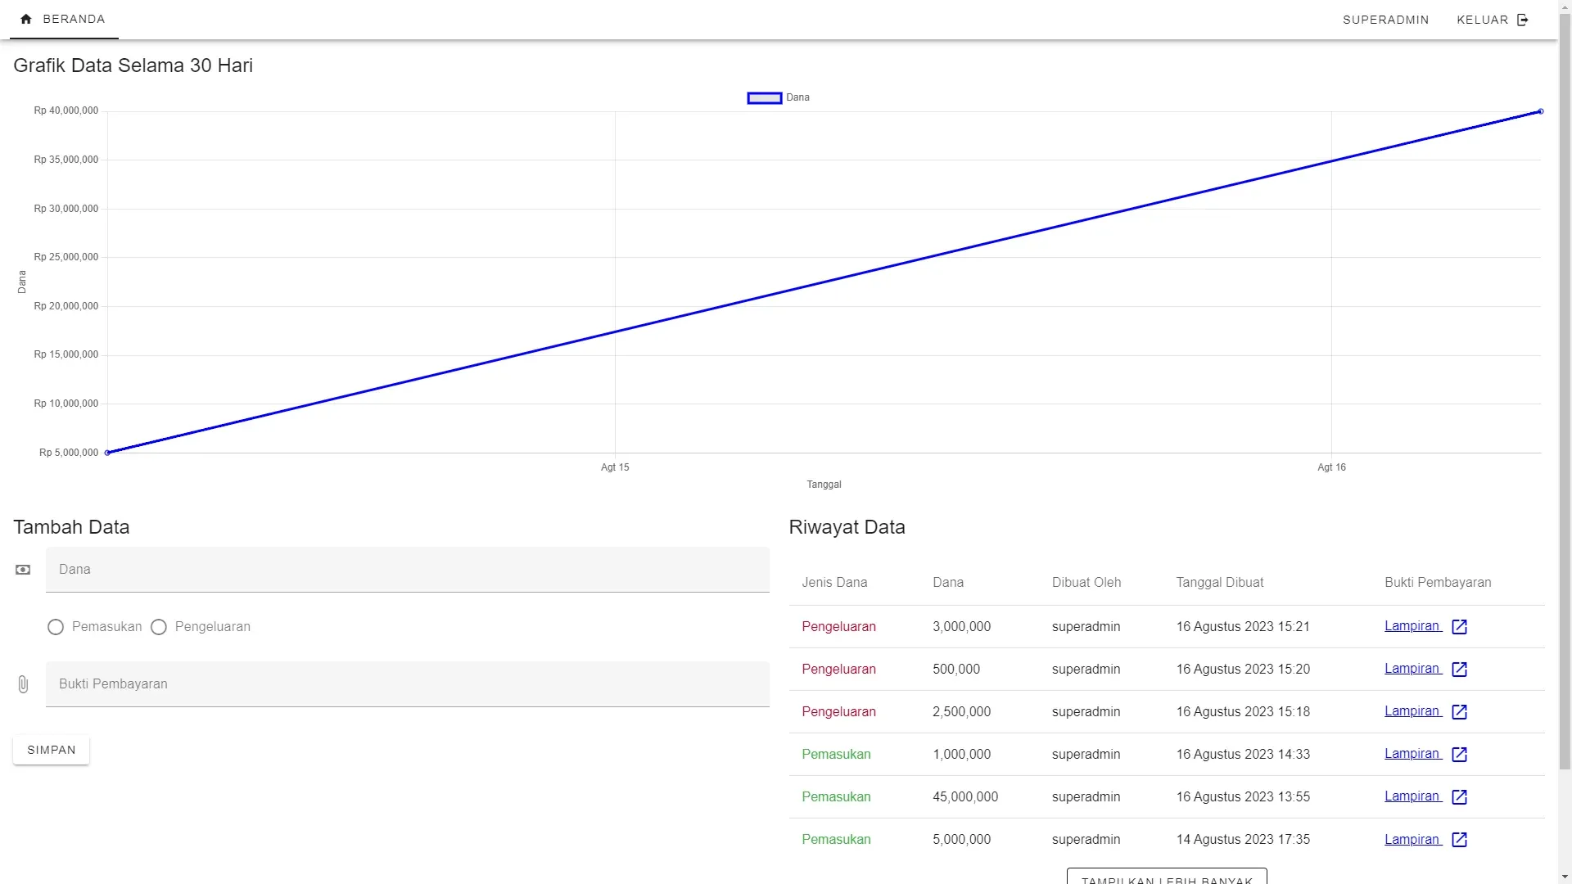The height and width of the screenshot is (884, 1572).
Task: Click the Bukti Pembayaran file field
Action: click(407, 684)
